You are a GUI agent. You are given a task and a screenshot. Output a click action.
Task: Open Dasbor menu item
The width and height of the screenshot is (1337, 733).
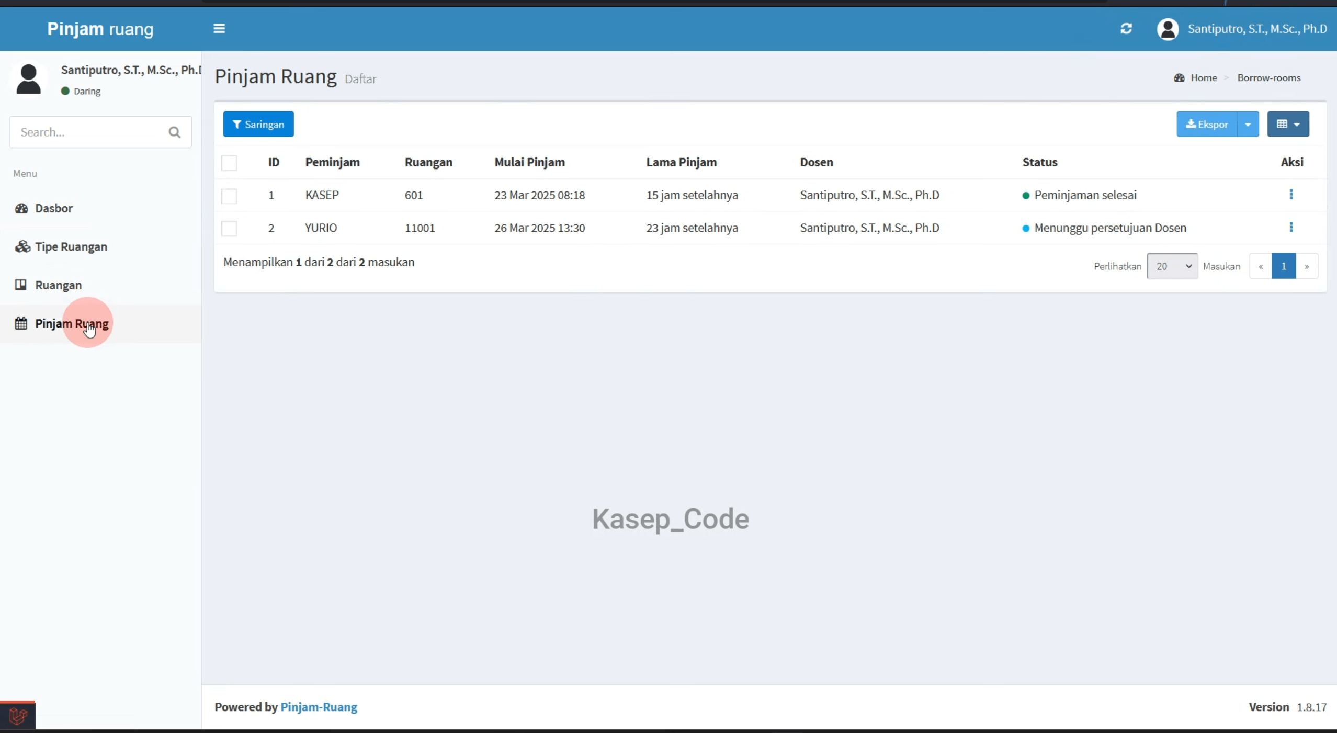click(x=100, y=208)
